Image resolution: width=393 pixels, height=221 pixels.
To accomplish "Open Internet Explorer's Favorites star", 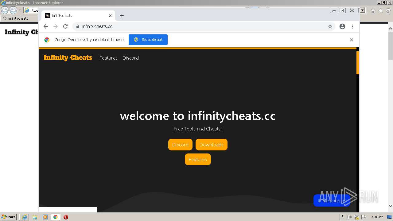I will [380, 11].
